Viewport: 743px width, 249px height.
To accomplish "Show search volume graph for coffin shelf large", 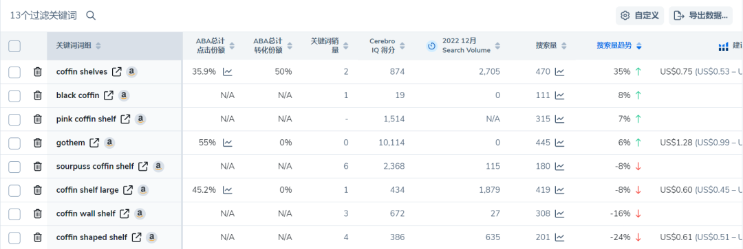I will click(x=559, y=190).
